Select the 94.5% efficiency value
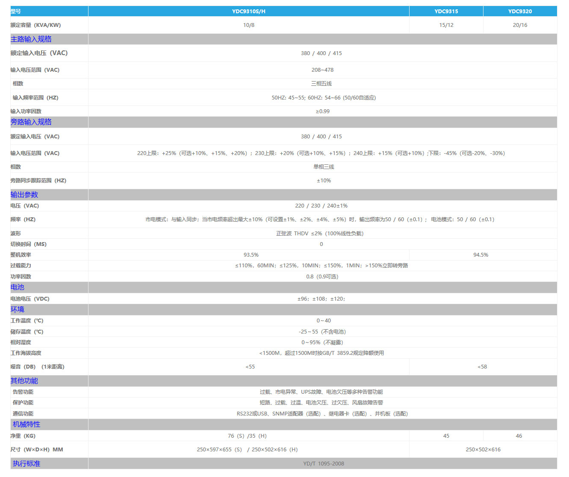Image resolution: width=569 pixels, height=477 pixels. pos(481,255)
